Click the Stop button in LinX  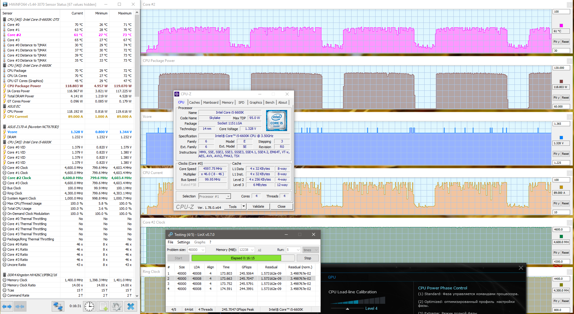308,258
